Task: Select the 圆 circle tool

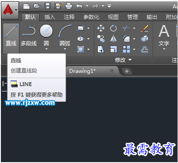Action: point(46,35)
